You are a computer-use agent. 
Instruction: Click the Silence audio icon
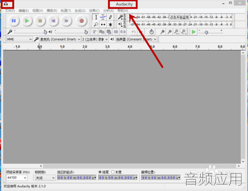123,32
